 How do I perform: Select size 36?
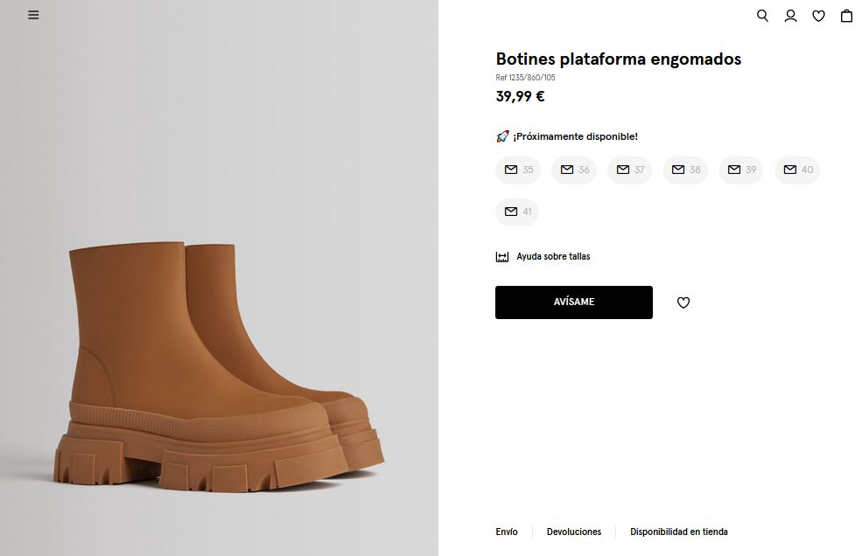574,170
